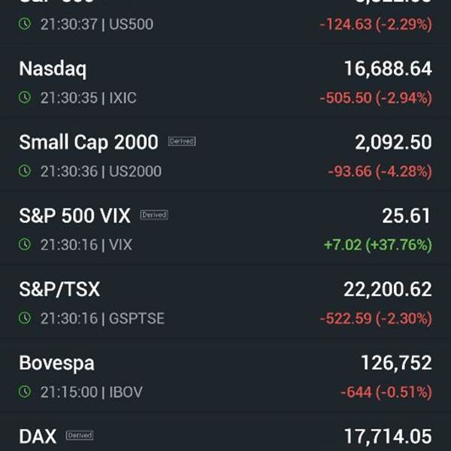Click the clock icon next to US2000
Image resolution: width=451 pixels, height=451 pixels.
coord(25,171)
